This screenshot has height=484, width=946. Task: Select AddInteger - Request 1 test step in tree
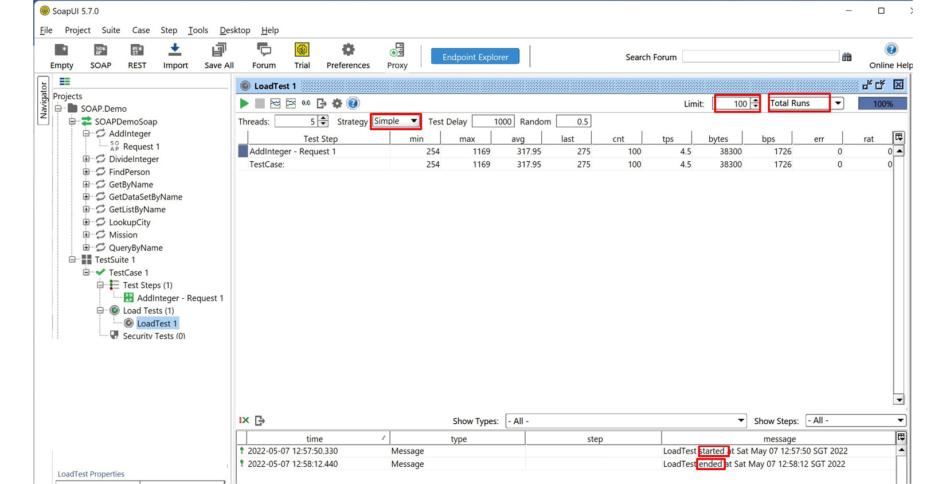(x=180, y=298)
